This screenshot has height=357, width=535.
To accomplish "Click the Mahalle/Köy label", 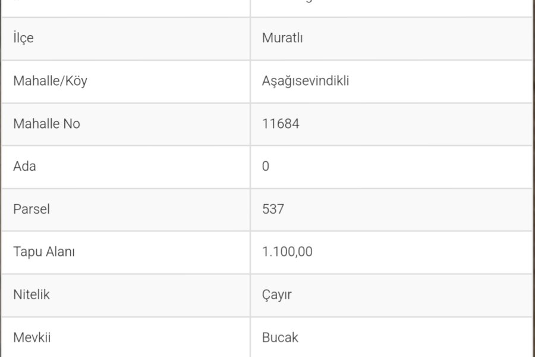I will (50, 81).
